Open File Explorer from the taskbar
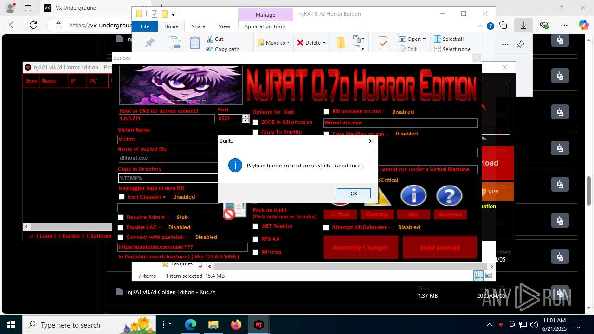This screenshot has width=594, height=334. [213, 325]
